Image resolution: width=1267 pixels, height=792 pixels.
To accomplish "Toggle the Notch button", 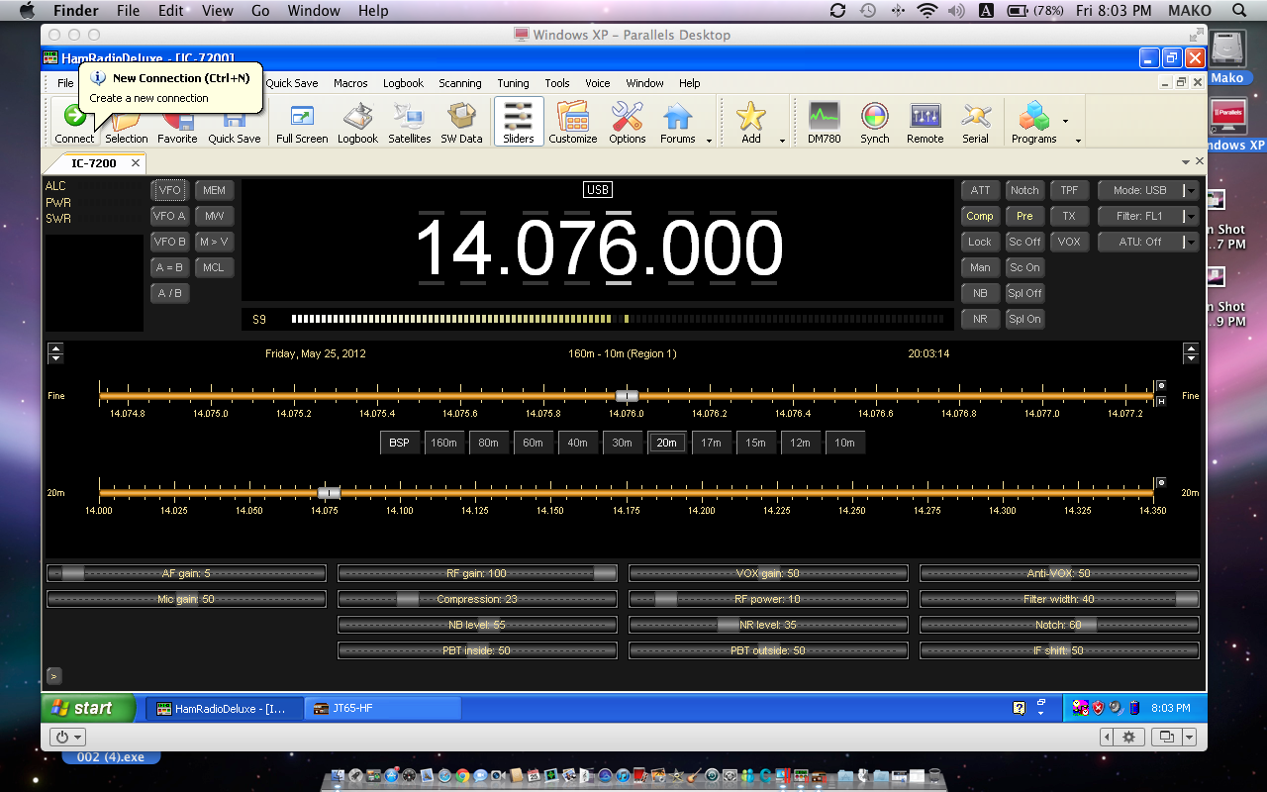I will click(1024, 190).
